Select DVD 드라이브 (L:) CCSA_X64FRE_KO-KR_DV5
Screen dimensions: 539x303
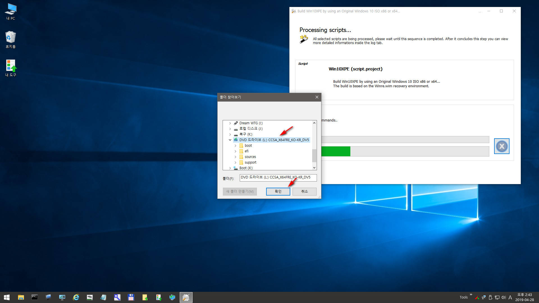tap(271, 140)
